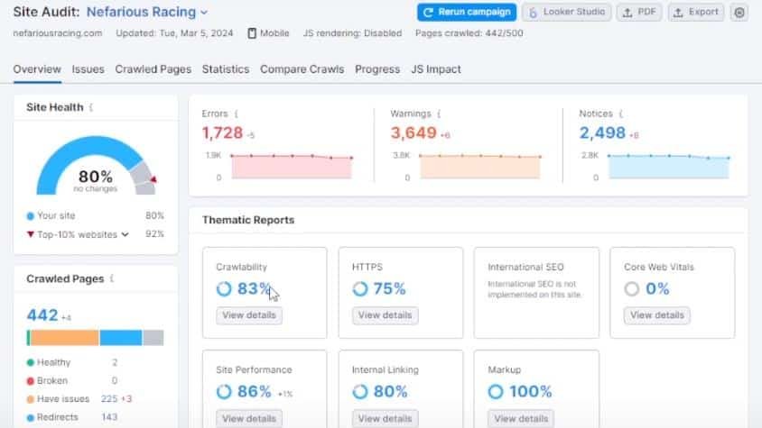This screenshot has height=428, width=762.
Task: Click the Export button
Action: click(x=696, y=12)
